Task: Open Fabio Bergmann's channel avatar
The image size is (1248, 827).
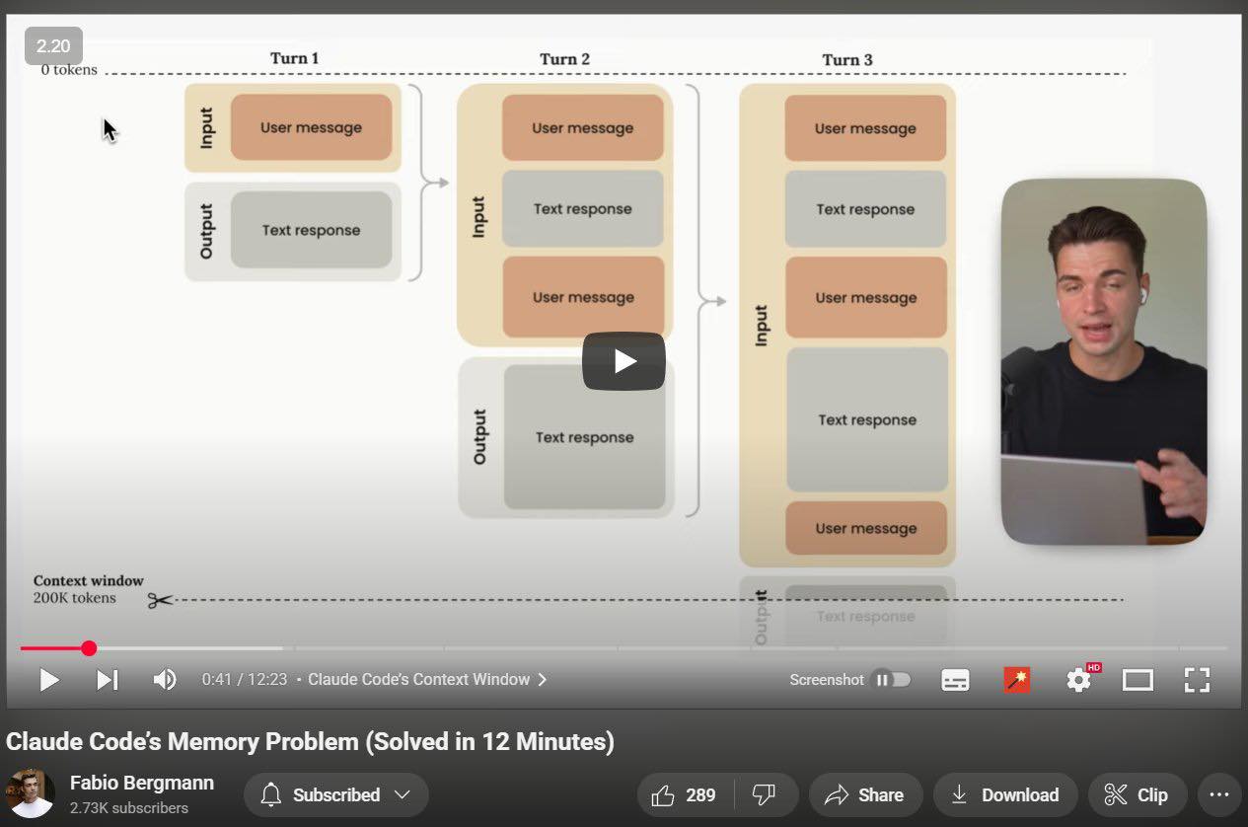Action: 31,793
